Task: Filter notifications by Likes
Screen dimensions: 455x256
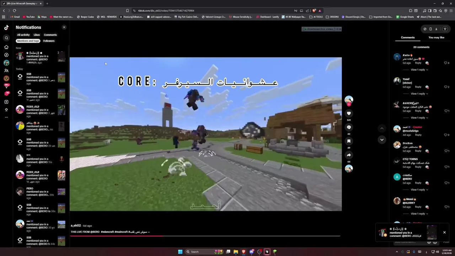Action: click(37, 35)
